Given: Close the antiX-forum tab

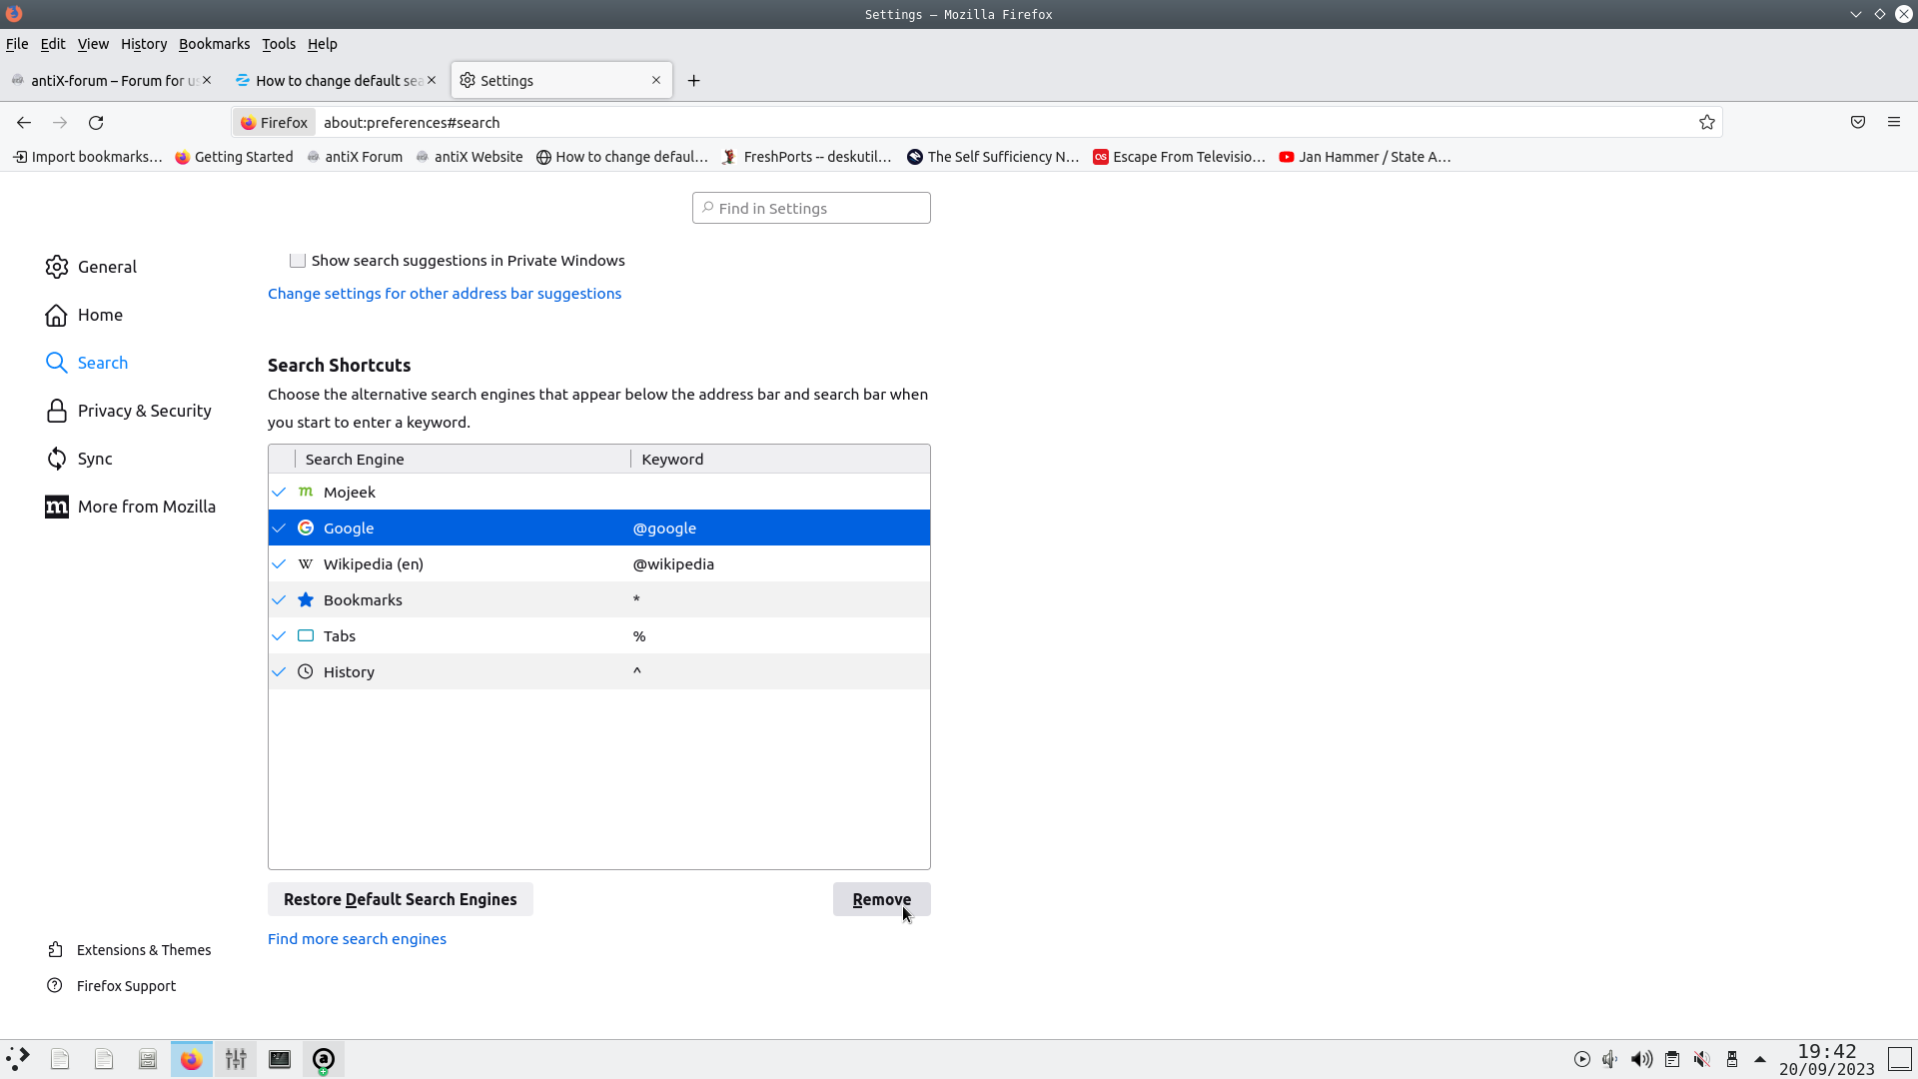Looking at the screenshot, I should [x=207, y=80].
